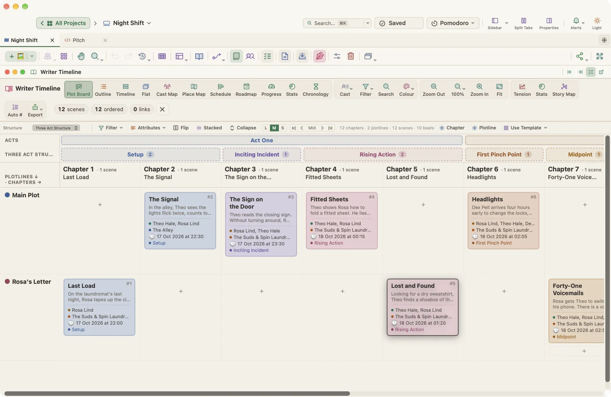Open the Chronology hourglass view
The image size is (611, 397).
tap(316, 90)
